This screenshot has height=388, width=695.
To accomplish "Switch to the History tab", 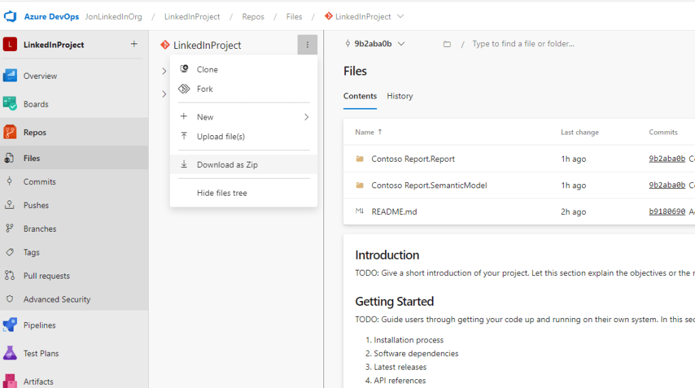I will pos(399,96).
